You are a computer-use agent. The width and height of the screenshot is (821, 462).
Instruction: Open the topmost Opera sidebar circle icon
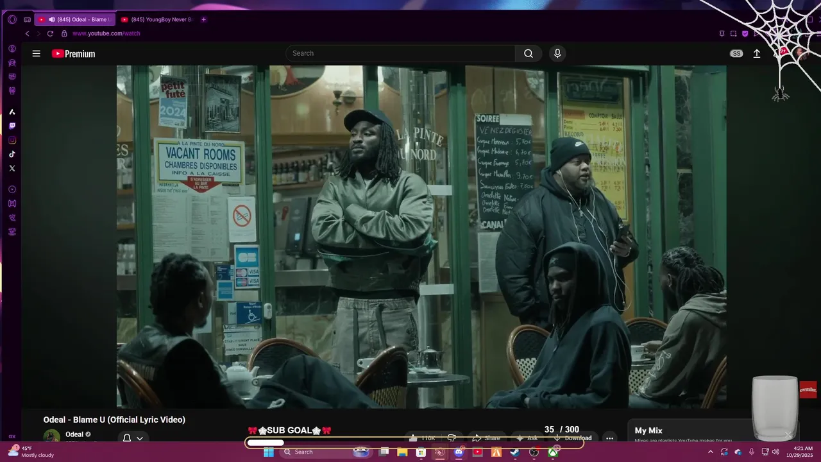tap(12, 49)
